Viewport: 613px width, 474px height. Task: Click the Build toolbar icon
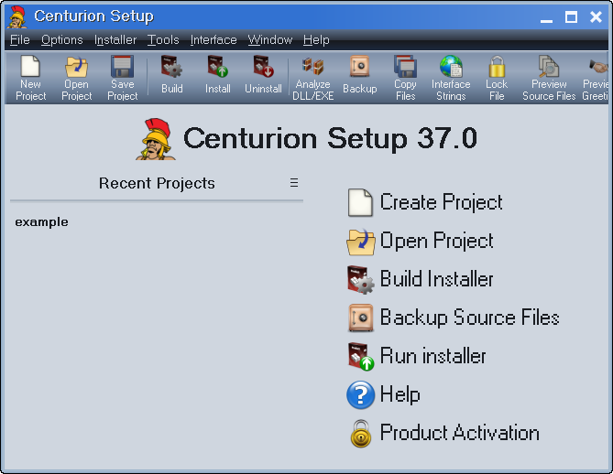click(x=171, y=67)
